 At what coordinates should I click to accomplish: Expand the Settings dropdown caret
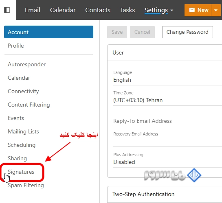[x=172, y=10]
